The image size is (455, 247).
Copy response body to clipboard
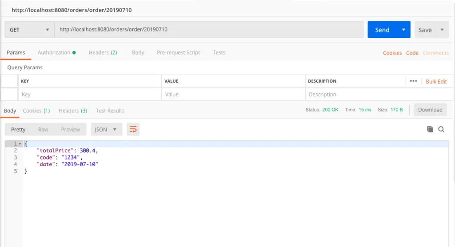click(x=430, y=129)
